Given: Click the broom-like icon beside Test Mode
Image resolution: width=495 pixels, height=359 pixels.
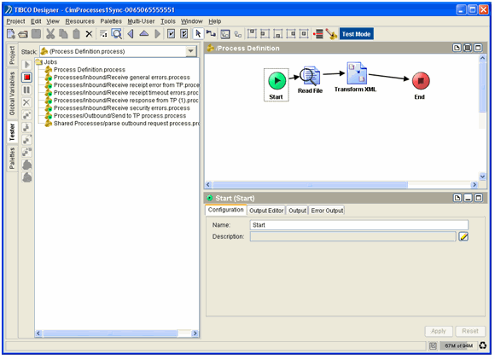Looking at the screenshot, I should click(331, 34).
